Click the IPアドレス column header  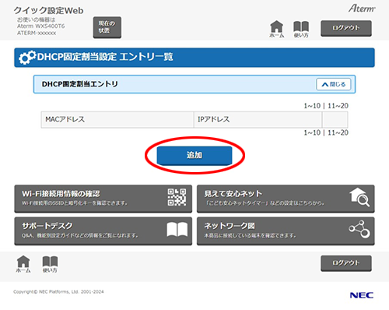[x=258, y=119]
